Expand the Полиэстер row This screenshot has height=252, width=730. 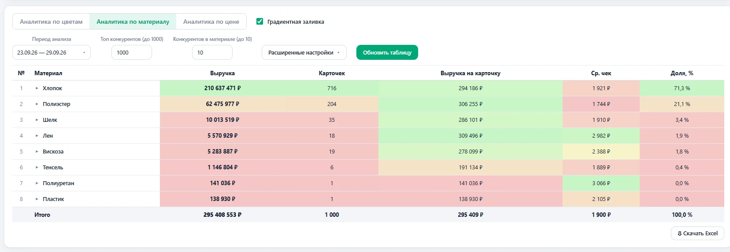tap(37, 104)
